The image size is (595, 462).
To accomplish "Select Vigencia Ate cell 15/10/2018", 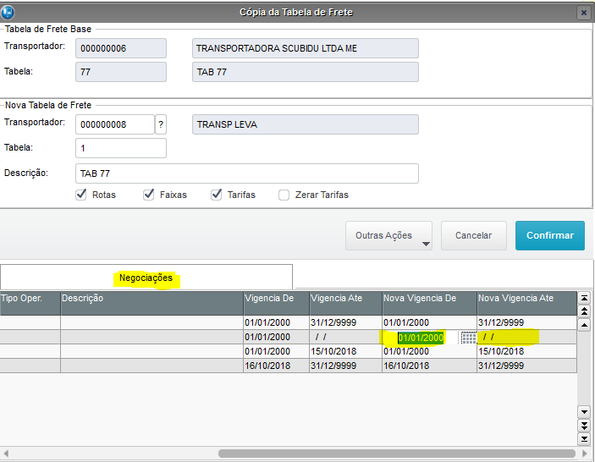I will [345, 351].
